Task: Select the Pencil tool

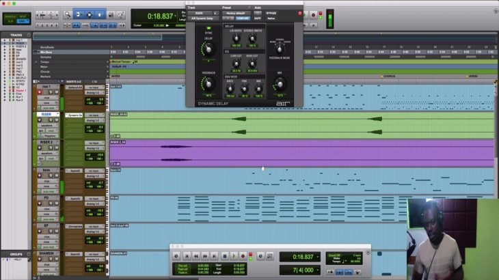Action: coord(121,14)
